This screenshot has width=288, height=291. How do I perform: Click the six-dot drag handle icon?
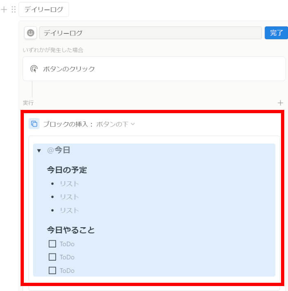pos(13,9)
